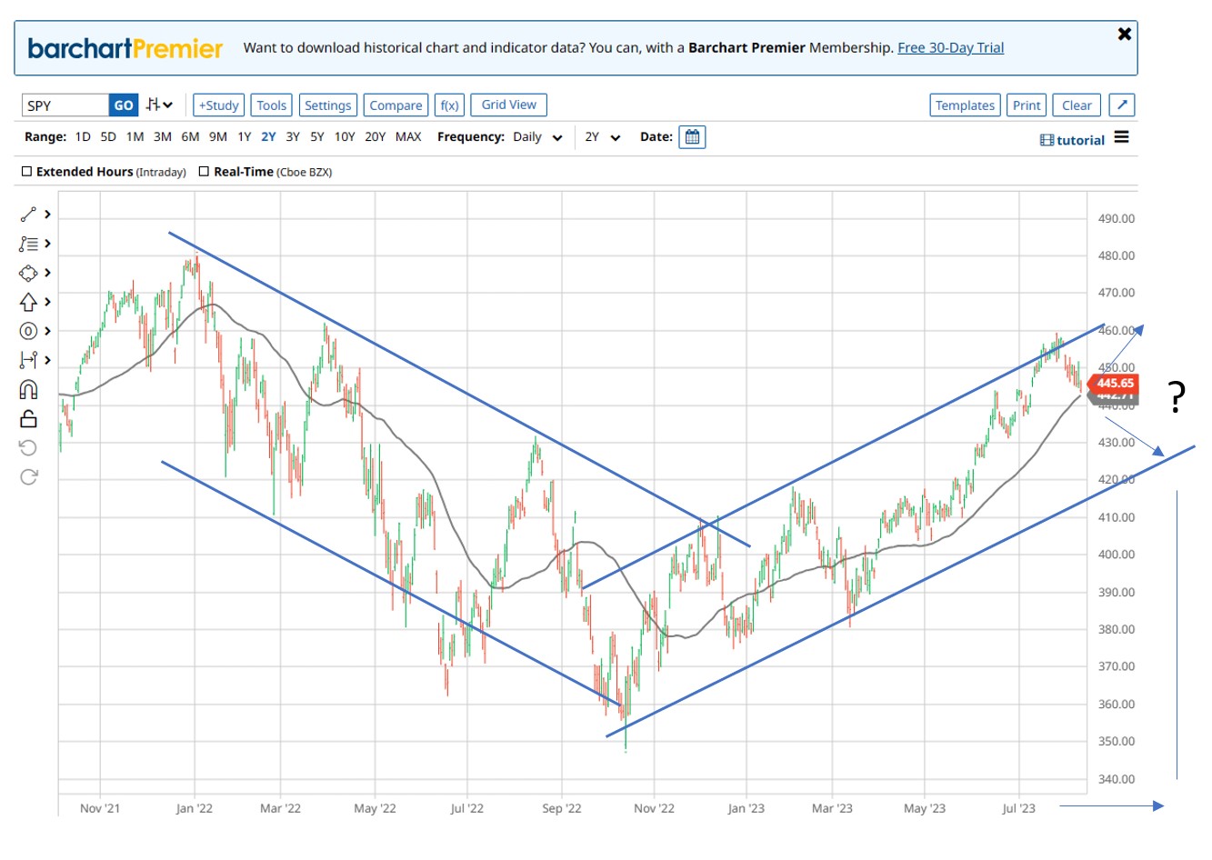
Task: Select the 3Y range
Action: [293, 137]
